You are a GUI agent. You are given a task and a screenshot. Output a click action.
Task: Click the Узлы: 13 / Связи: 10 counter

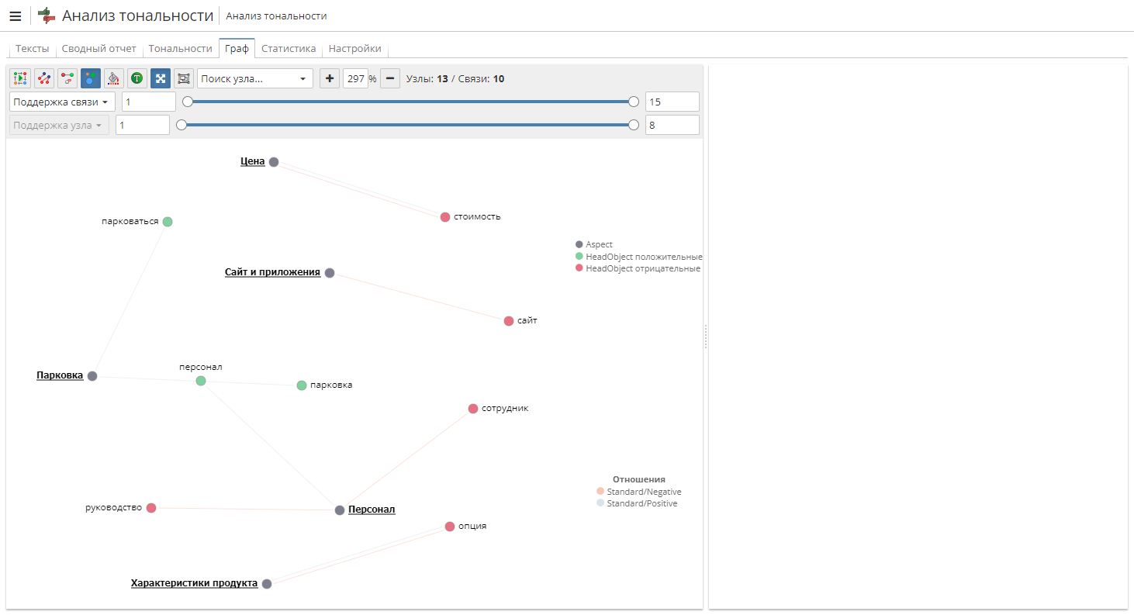[x=455, y=78]
